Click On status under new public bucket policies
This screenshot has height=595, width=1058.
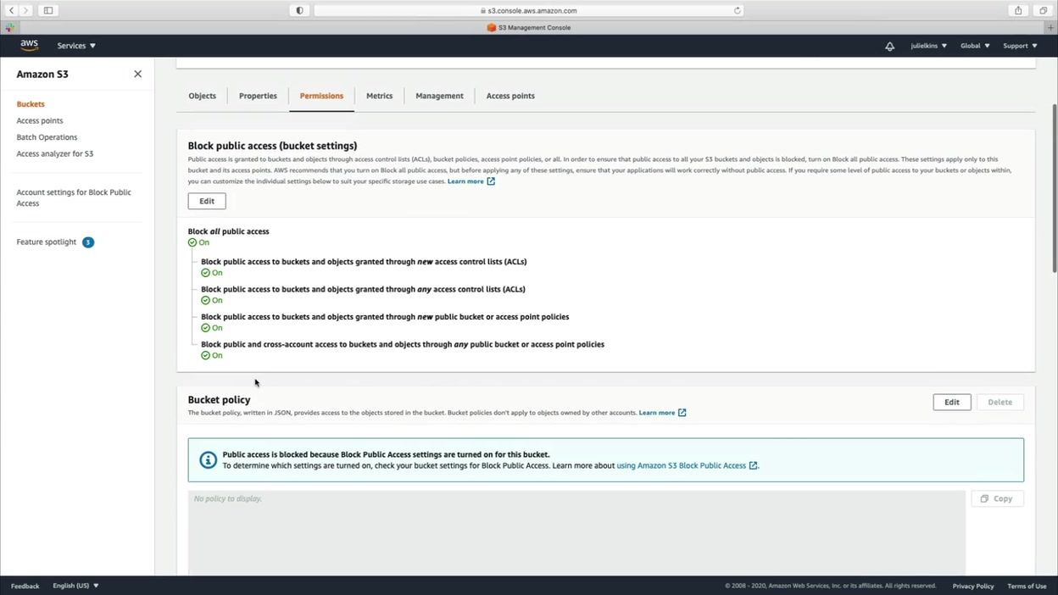click(212, 328)
